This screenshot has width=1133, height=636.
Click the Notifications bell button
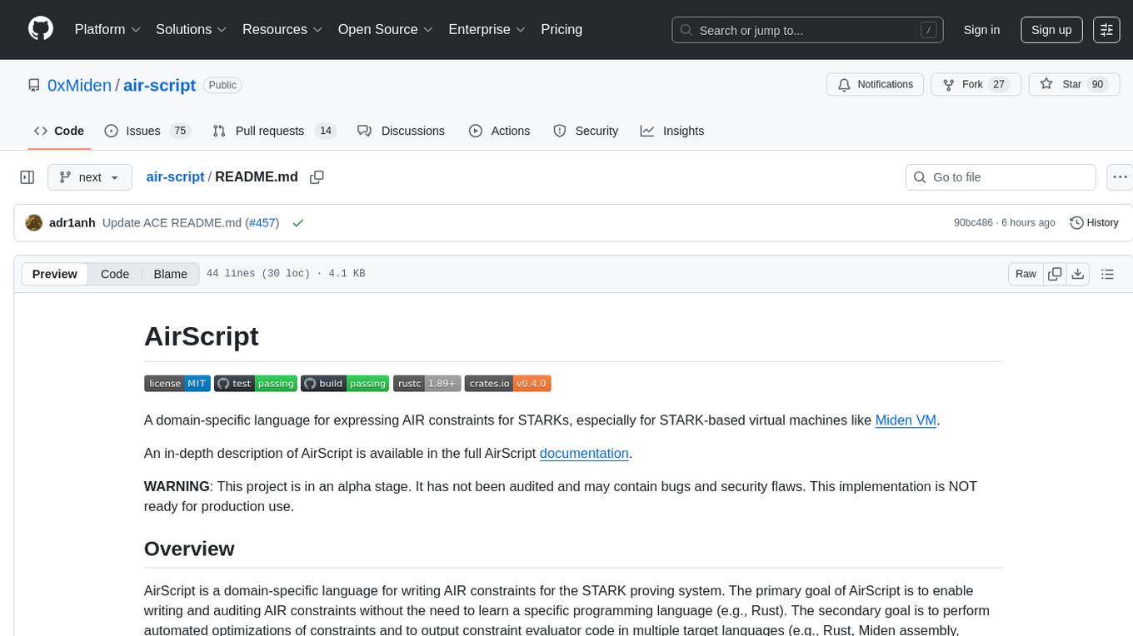(x=875, y=84)
